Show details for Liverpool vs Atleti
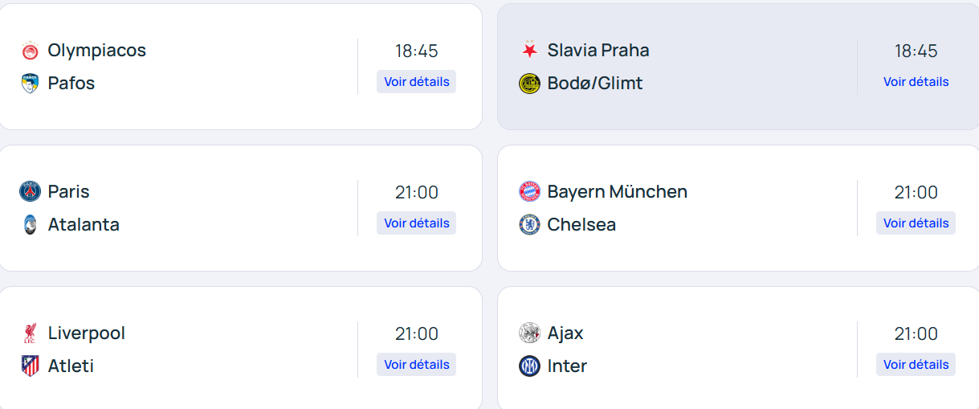 point(416,365)
